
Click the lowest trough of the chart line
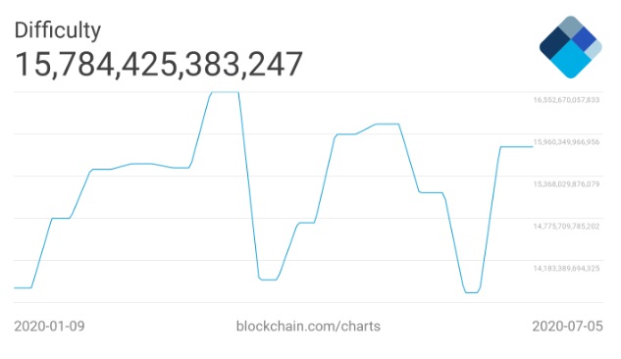pyautogui.click(x=471, y=292)
